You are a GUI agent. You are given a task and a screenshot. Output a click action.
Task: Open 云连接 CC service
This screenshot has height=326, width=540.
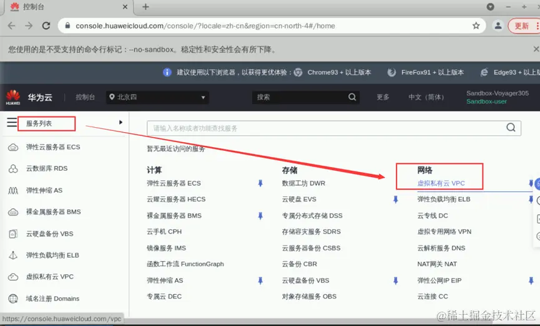(433, 297)
